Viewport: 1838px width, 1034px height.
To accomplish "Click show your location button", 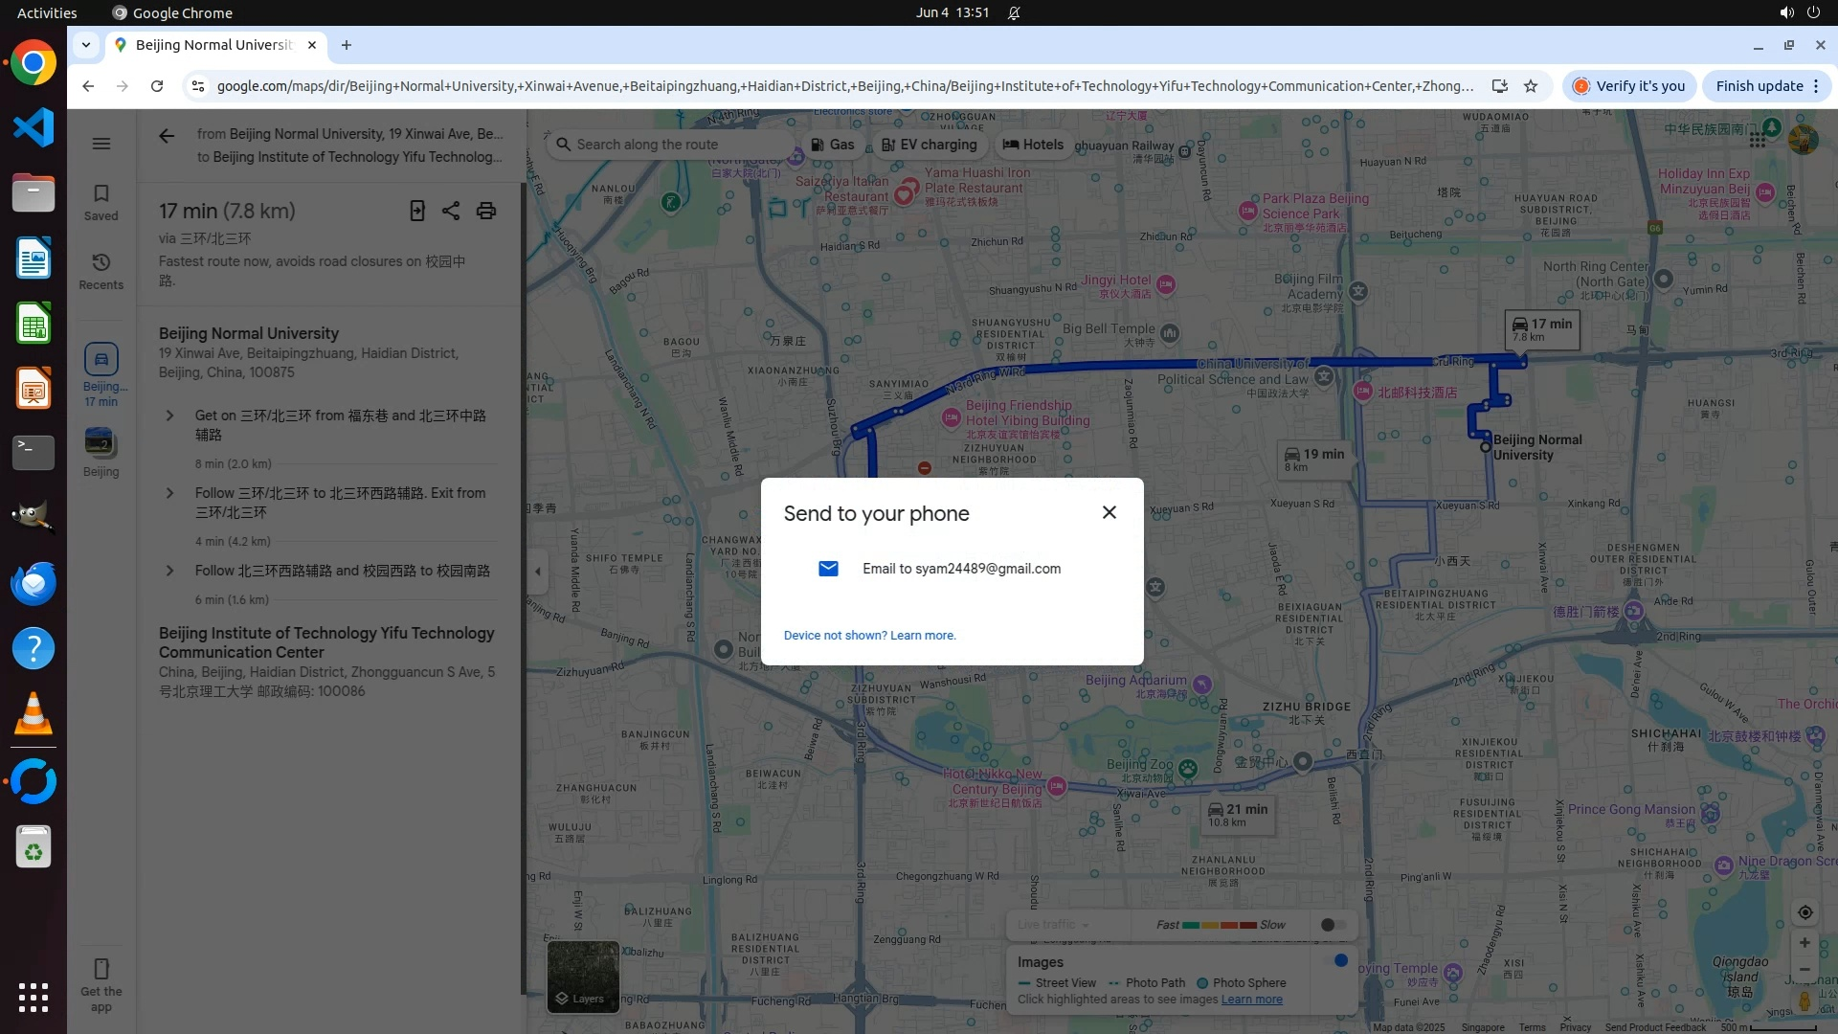I will (x=1804, y=912).
